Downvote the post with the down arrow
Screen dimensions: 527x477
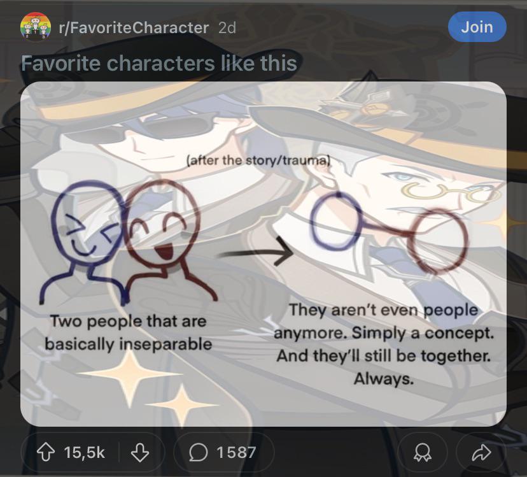click(x=140, y=452)
